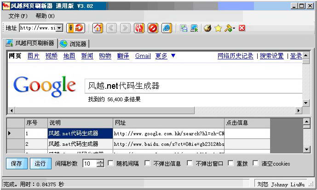
Task: Open the 视频 link
Action: 52,56
